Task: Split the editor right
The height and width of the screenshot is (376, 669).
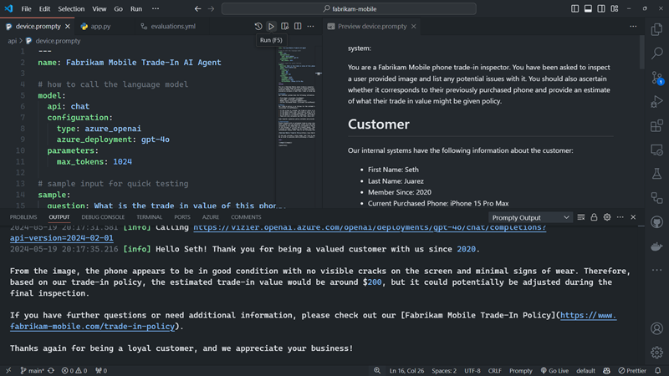Action: [298, 27]
